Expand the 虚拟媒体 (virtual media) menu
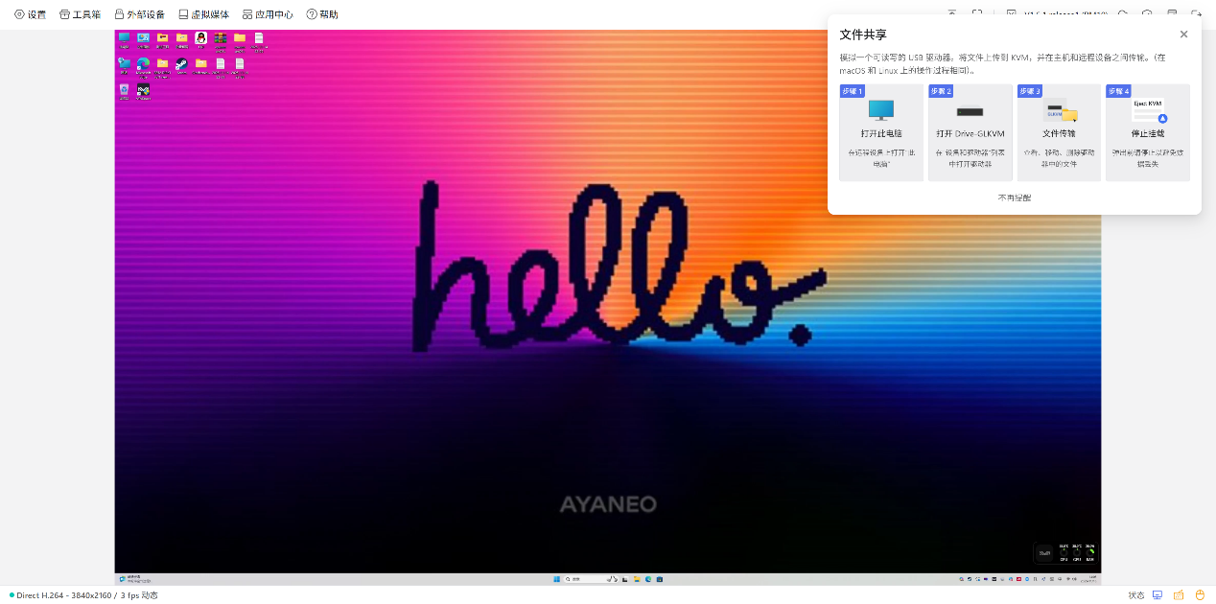This screenshot has width=1216, height=604. 203,14
